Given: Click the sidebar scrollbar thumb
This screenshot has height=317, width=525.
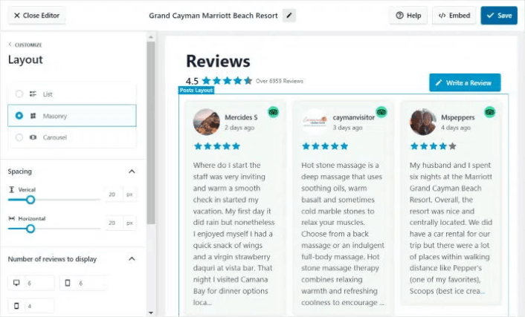Looking at the screenshot, I should pyautogui.click(x=151, y=132).
